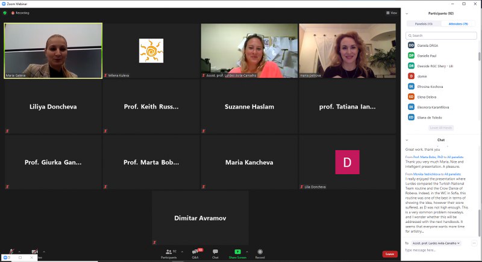
Task: Click the green Share Screen icon
Action: [237, 252]
